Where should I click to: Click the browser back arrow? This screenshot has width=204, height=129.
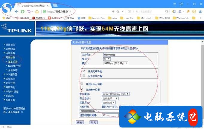click(x=17, y=12)
